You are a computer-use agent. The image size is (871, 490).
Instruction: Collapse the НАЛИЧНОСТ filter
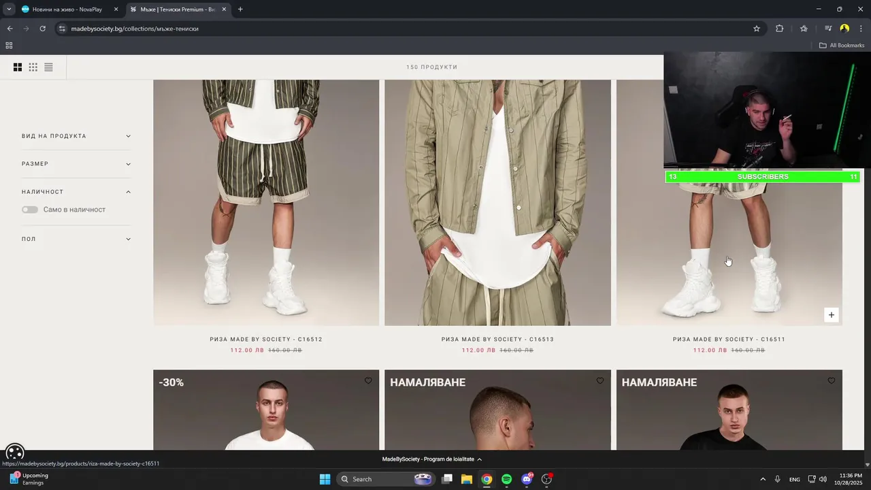76,192
